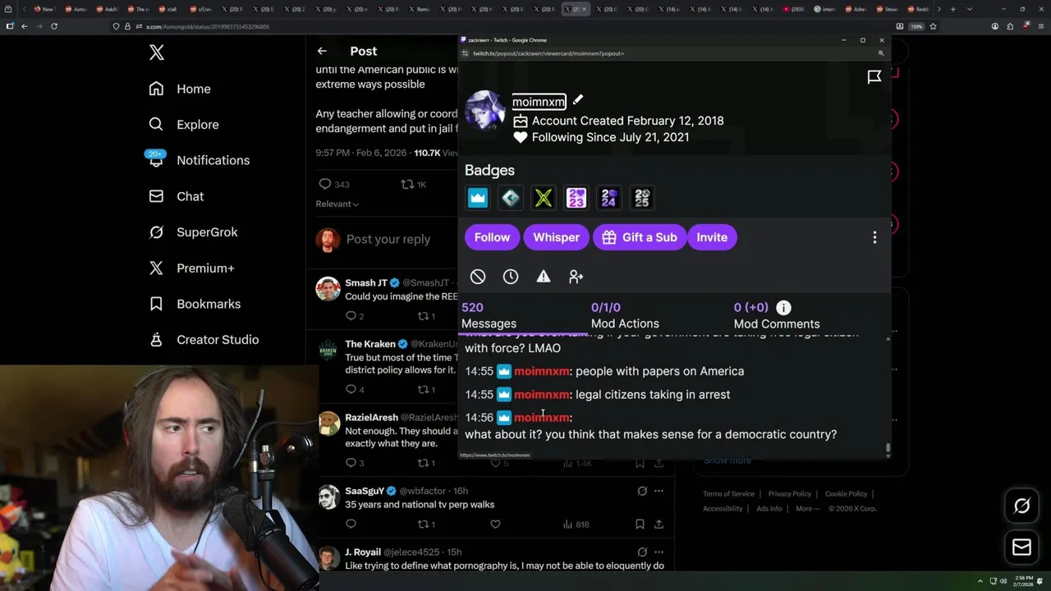The width and height of the screenshot is (1051, 591).
Task: Click the flag report icon on viewer card
Action: 874,77
